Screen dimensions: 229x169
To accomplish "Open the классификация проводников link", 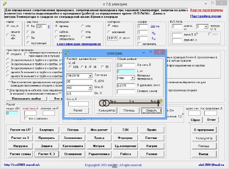I will pos(79,44).
